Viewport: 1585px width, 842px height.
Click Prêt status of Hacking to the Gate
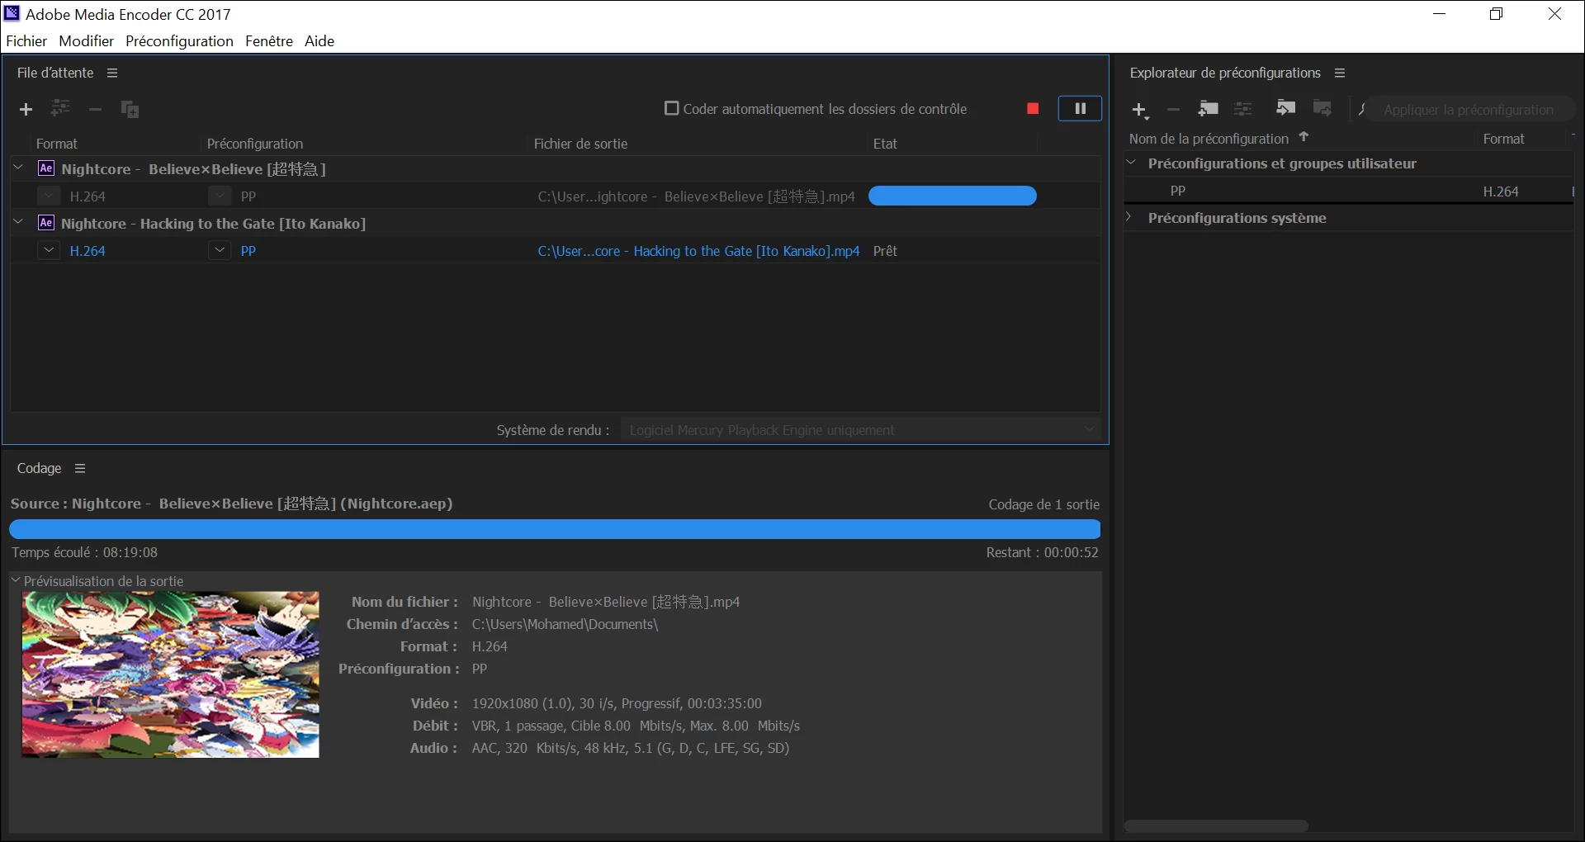point(885,251)
